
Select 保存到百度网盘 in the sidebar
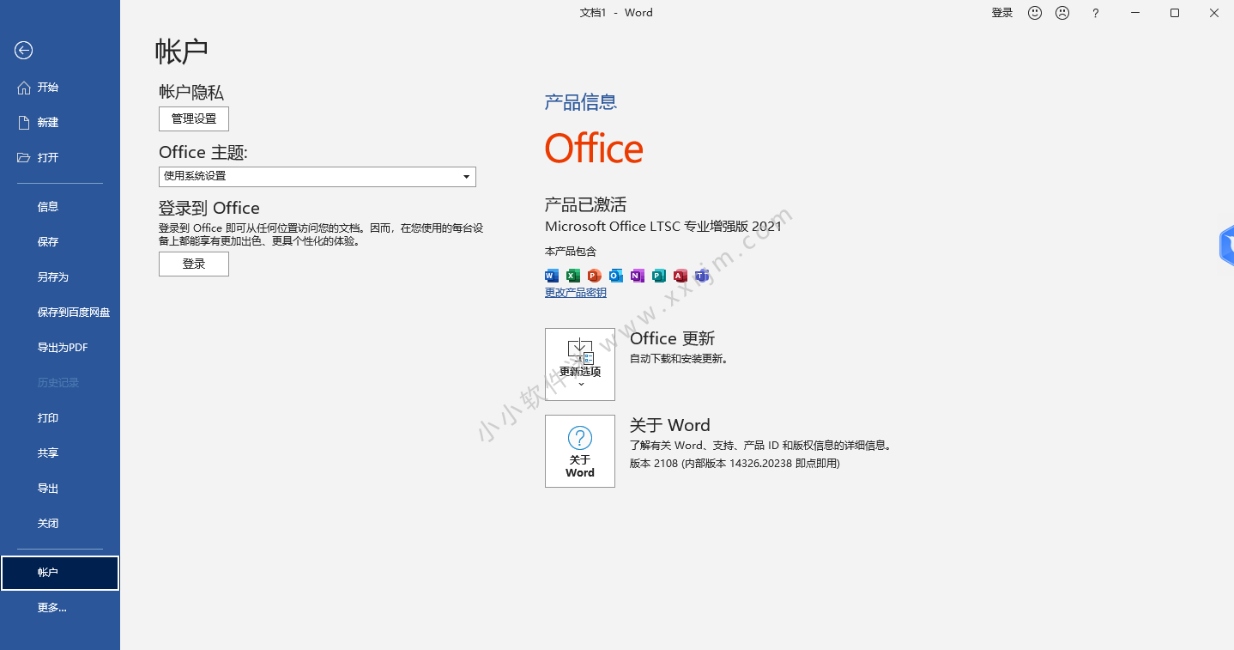60,313
